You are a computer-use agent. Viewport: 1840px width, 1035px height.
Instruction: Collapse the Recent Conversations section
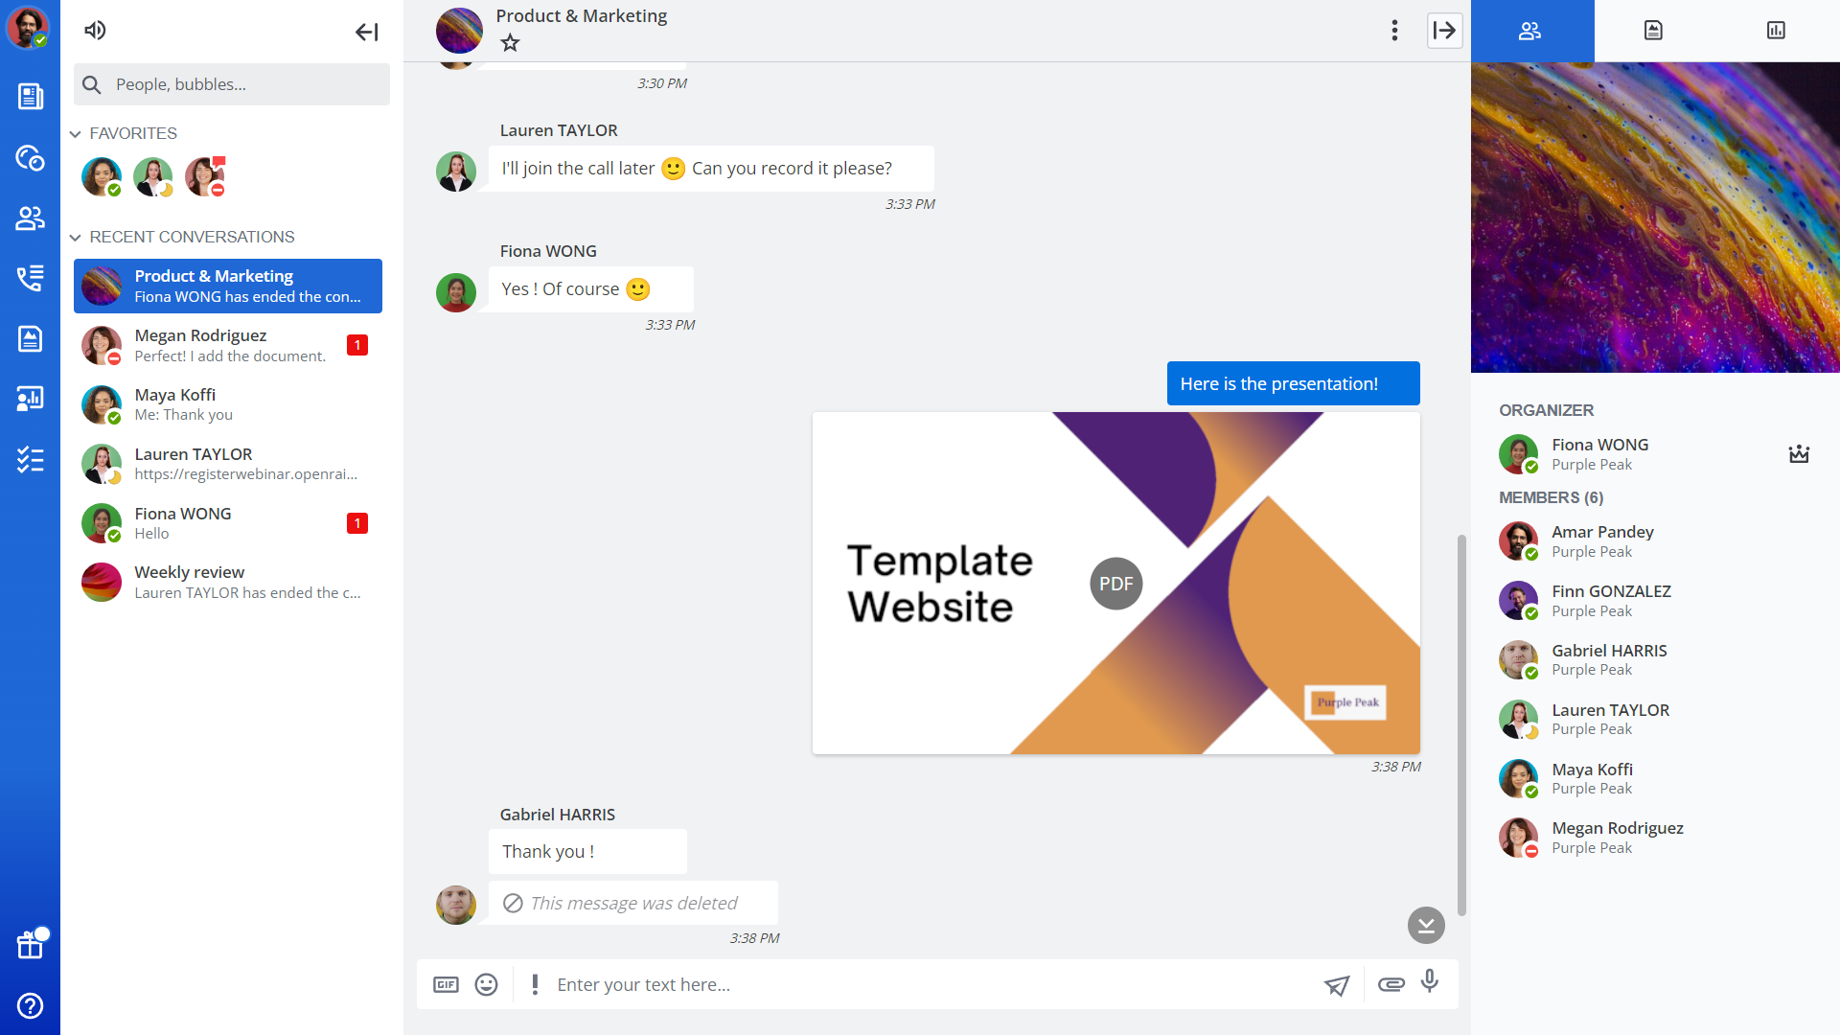[75, 238]
